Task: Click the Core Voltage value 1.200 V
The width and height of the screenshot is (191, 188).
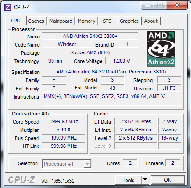Action: click(122, 61)
